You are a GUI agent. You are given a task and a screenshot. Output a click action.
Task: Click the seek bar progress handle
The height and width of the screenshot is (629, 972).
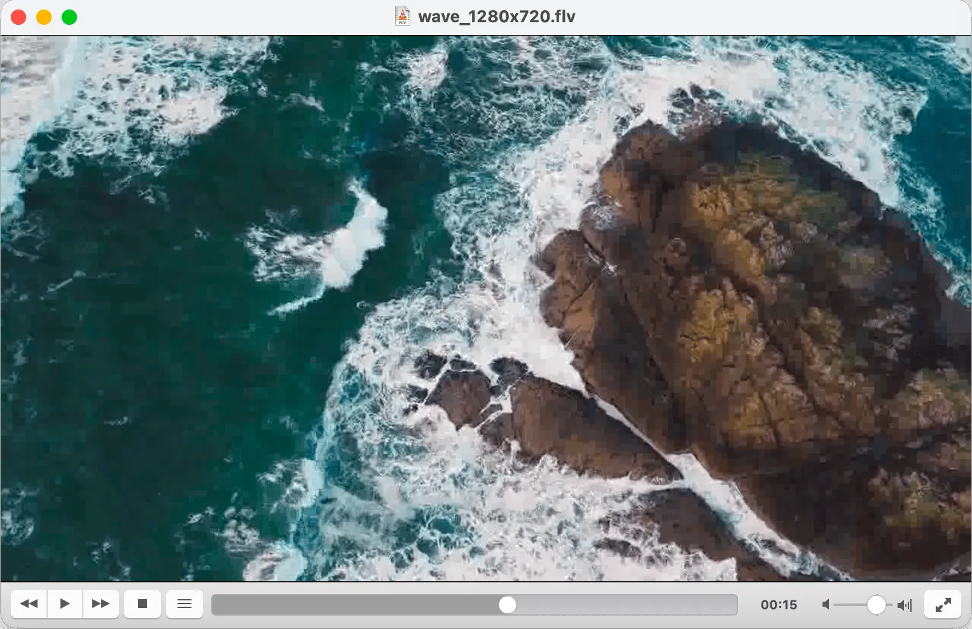507,605
